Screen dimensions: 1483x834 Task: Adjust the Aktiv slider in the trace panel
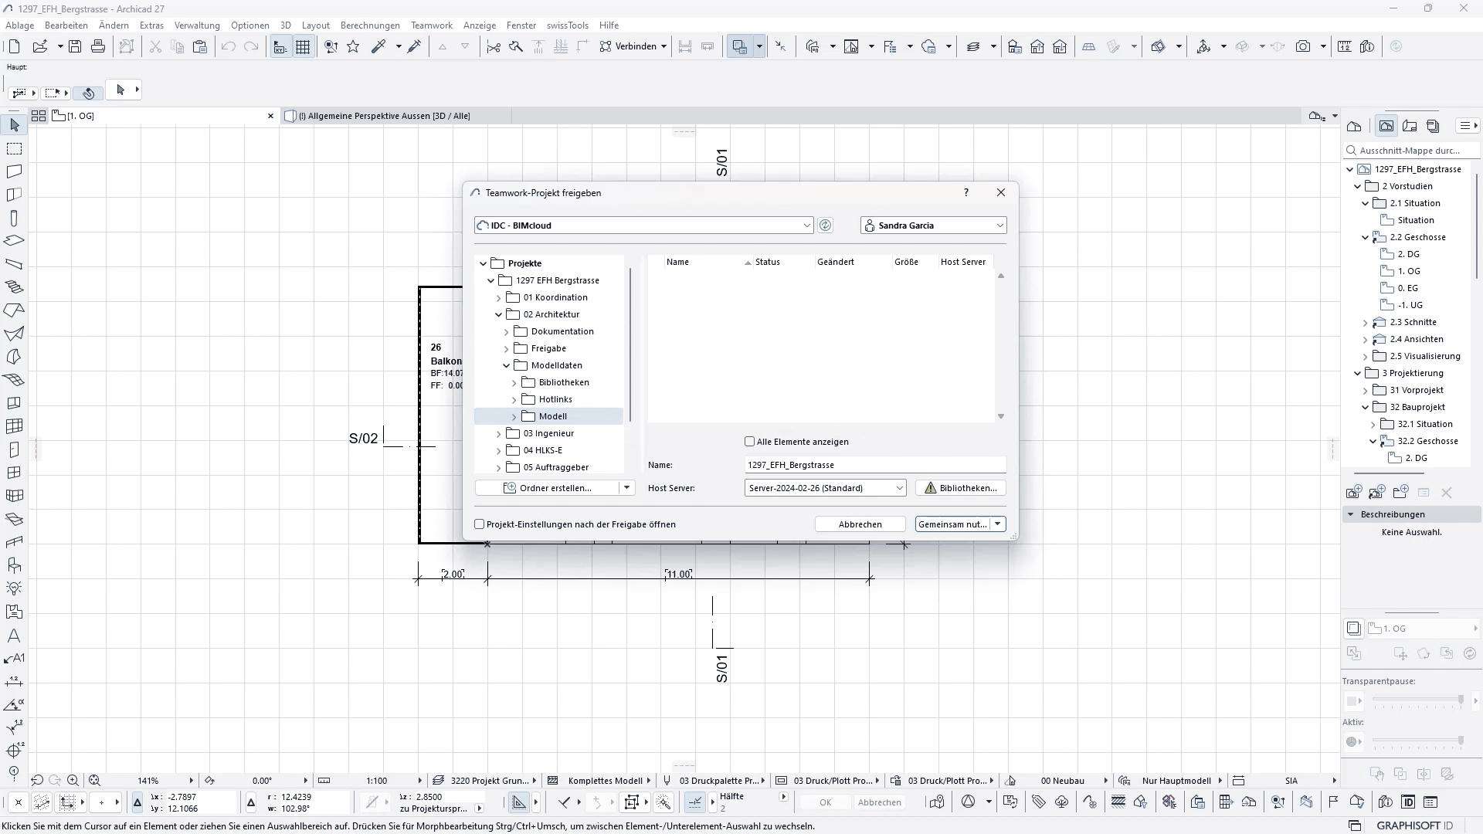tap(1417, 741)
